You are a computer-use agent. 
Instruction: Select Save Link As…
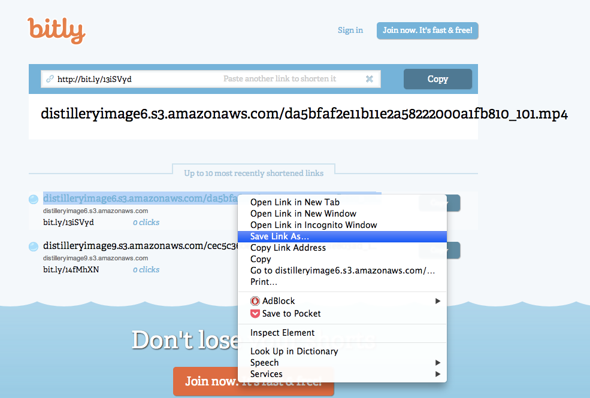pos(343,236)
